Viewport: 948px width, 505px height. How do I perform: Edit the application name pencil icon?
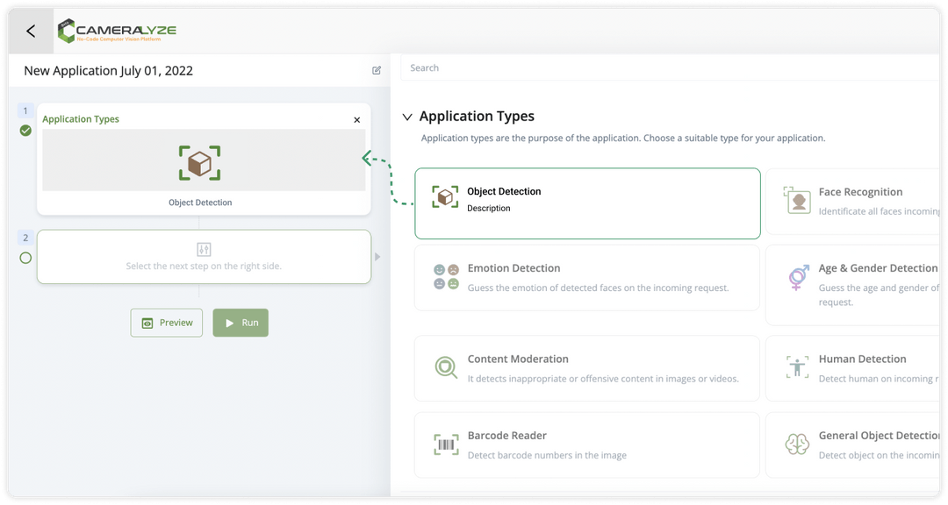377,71
